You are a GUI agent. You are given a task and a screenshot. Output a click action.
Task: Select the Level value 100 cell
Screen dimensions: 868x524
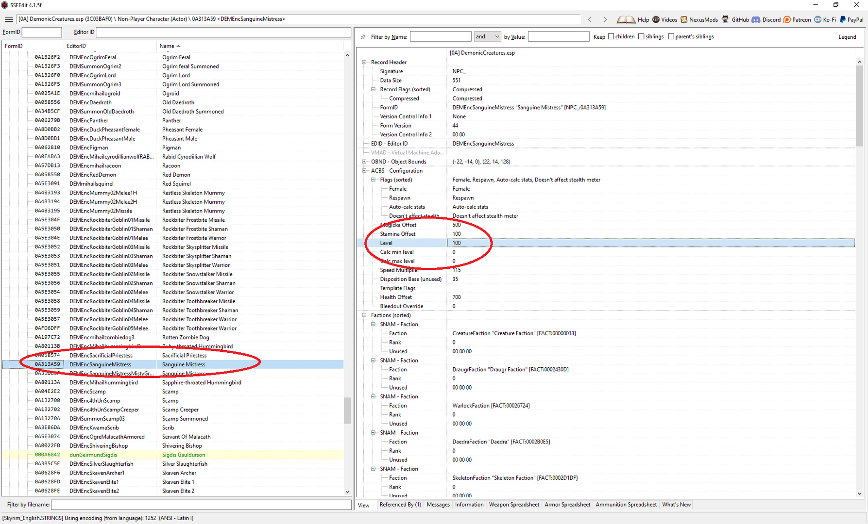coord(651,243)
